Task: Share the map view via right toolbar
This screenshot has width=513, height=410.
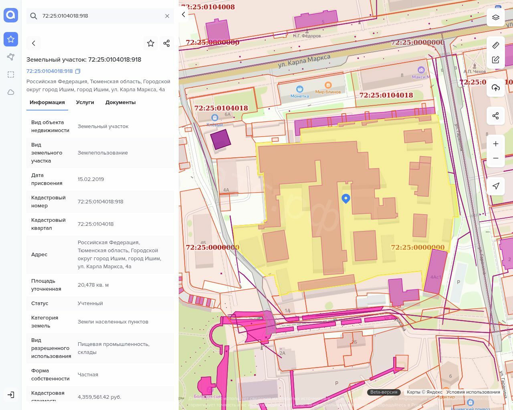Action: pos(496,116)
